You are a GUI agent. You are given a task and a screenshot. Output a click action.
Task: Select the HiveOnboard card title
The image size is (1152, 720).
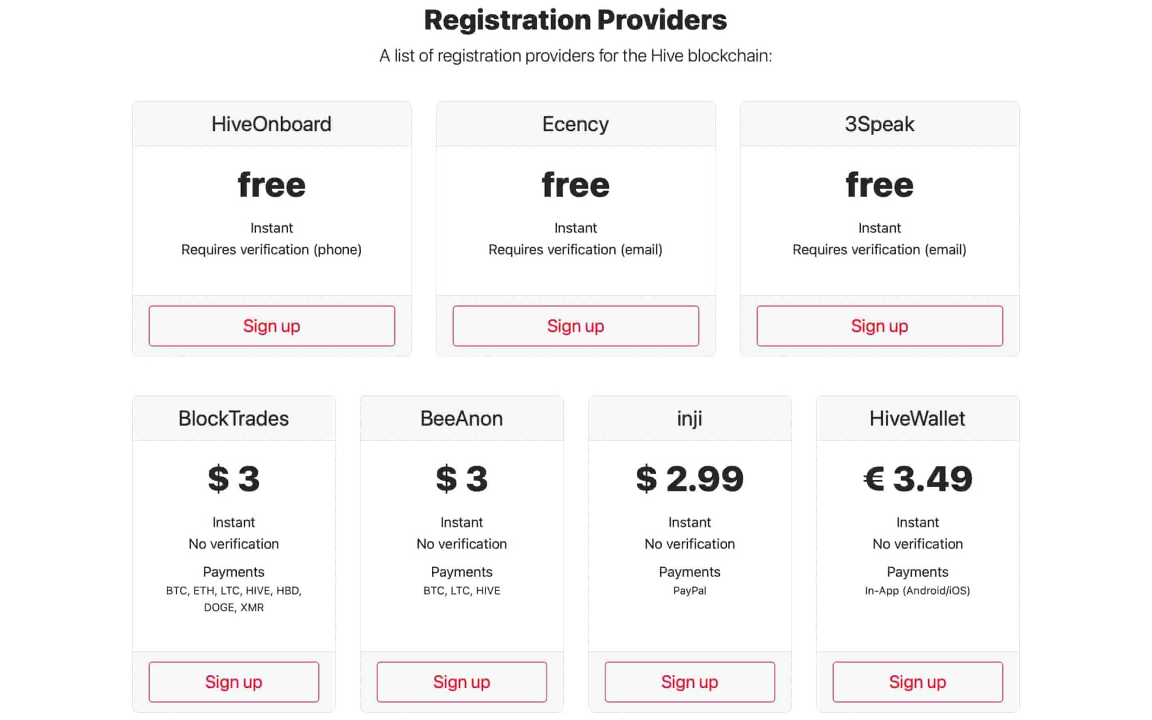tap(272, 124)
